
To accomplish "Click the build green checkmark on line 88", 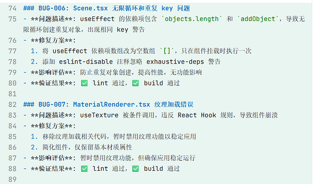I will (136, 169).
